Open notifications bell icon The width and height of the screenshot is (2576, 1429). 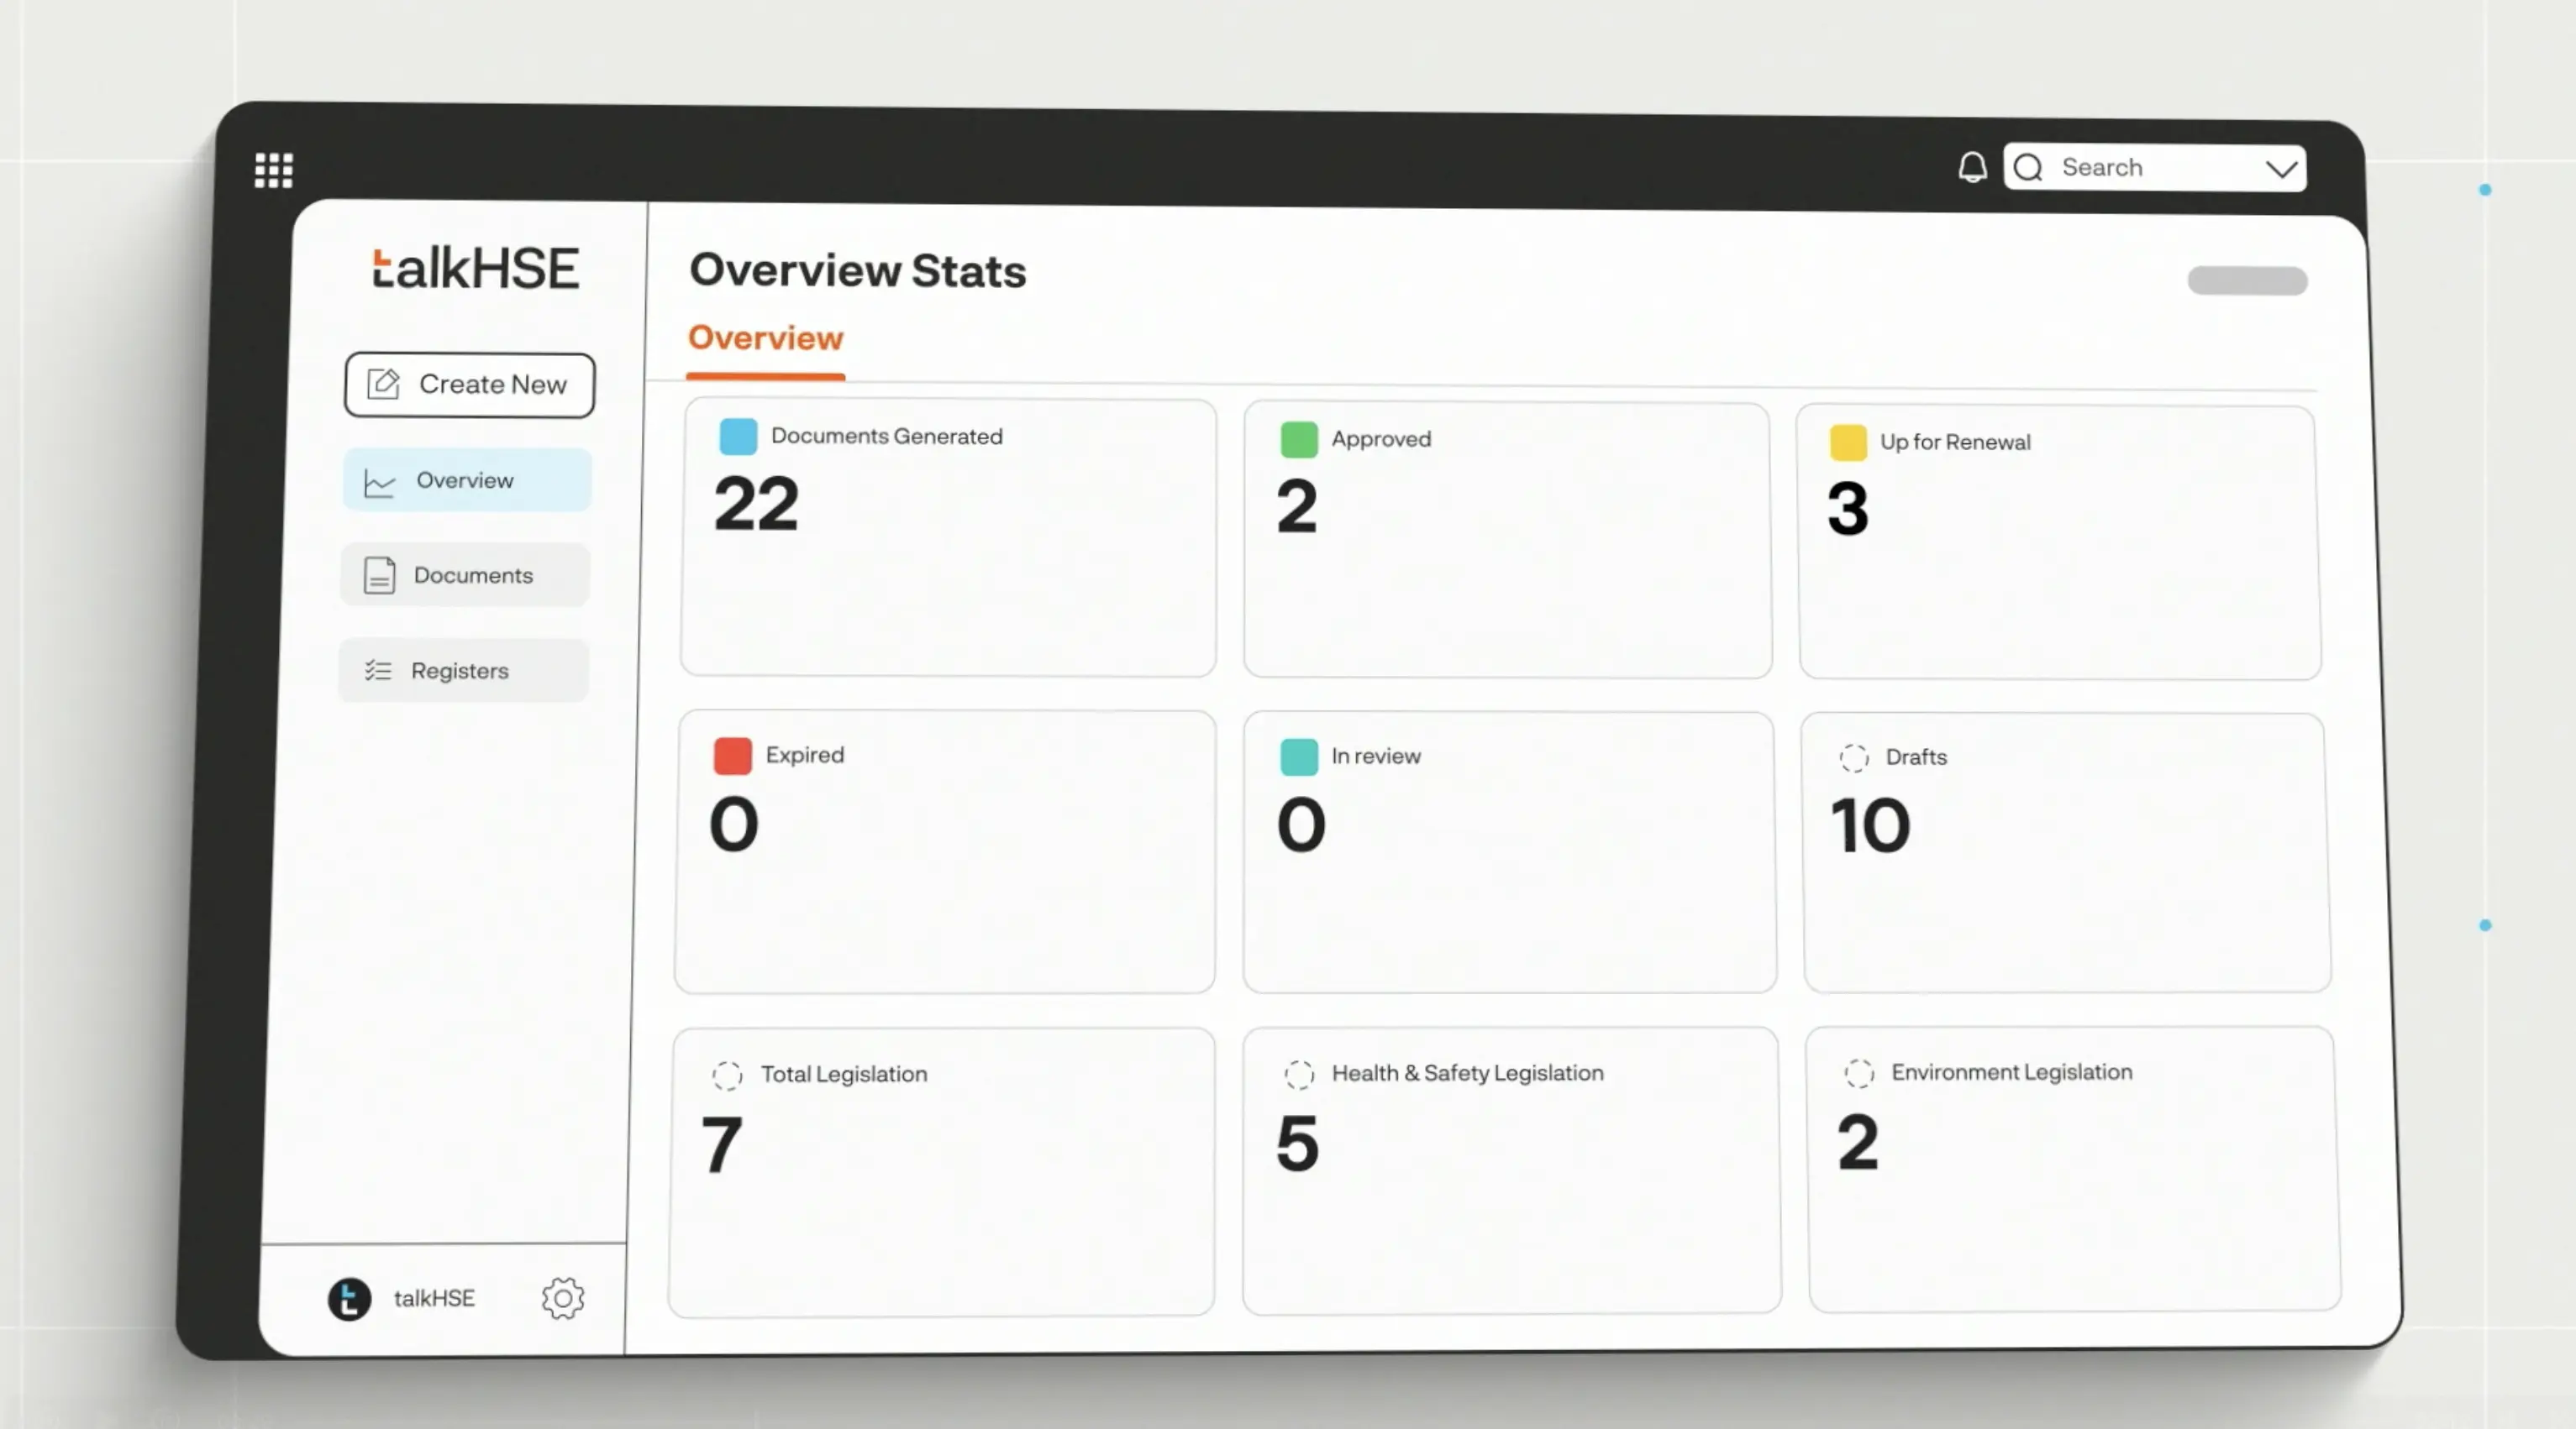pos(1972,167)
